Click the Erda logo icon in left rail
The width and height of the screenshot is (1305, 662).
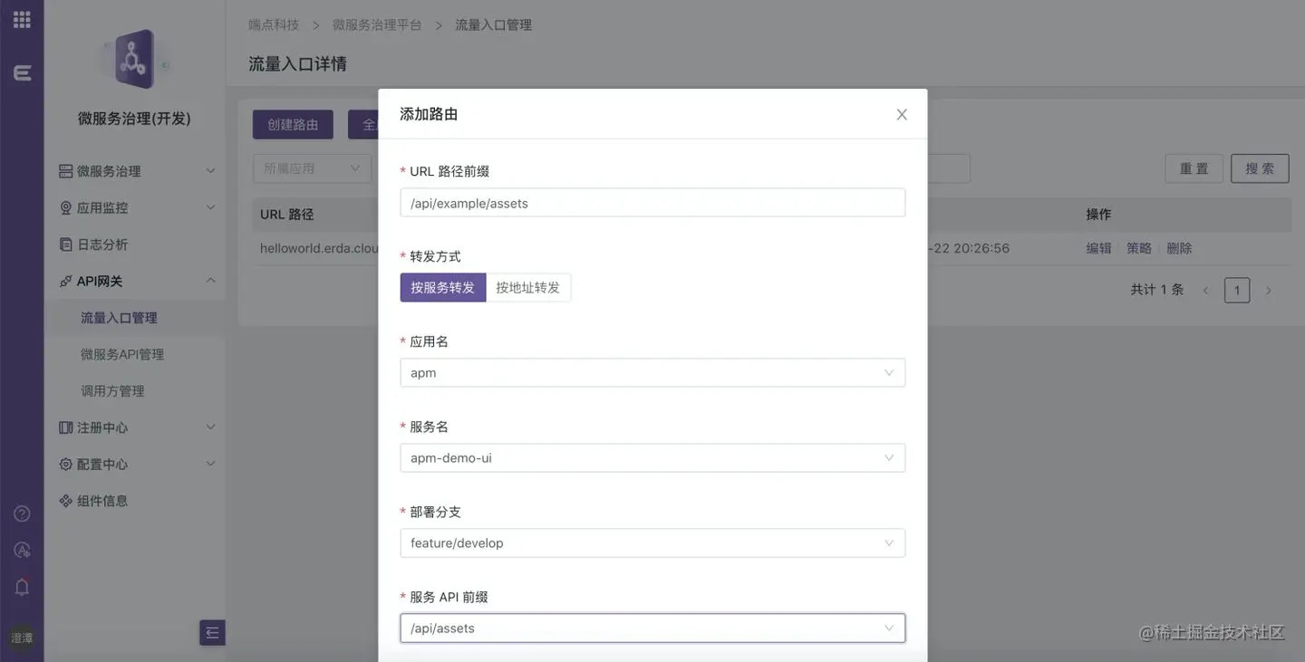click(22, 73)
